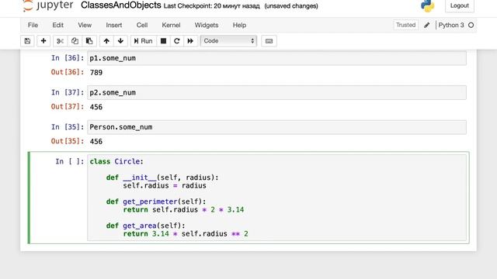Click the Last Checkpoint status text

pos(211,6)
